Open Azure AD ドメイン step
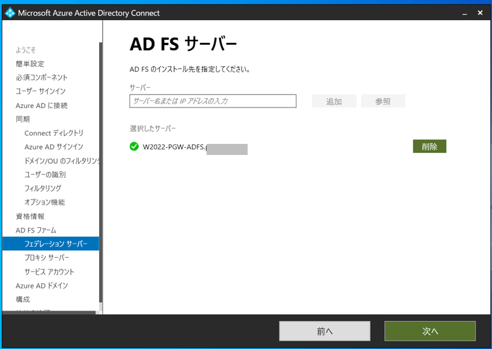Screen dimensions: 492x349 tap(42, 286)
